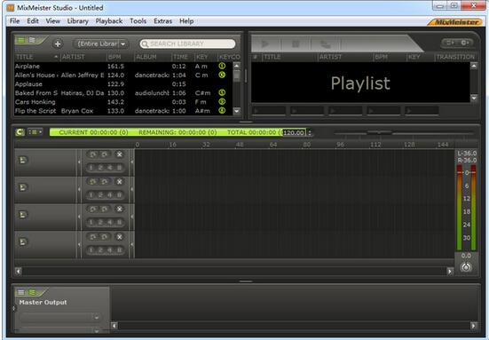This screenshot has width=489, height=340.
Task: Click the Search Library input field
Action: [187, 44]
